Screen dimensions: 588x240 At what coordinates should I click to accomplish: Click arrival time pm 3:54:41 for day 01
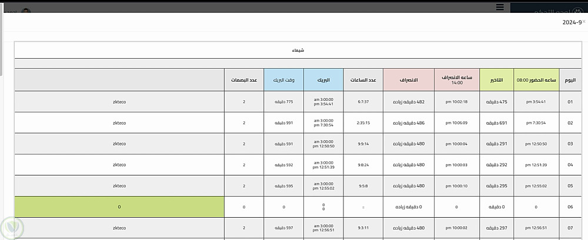tap(536, 102)
